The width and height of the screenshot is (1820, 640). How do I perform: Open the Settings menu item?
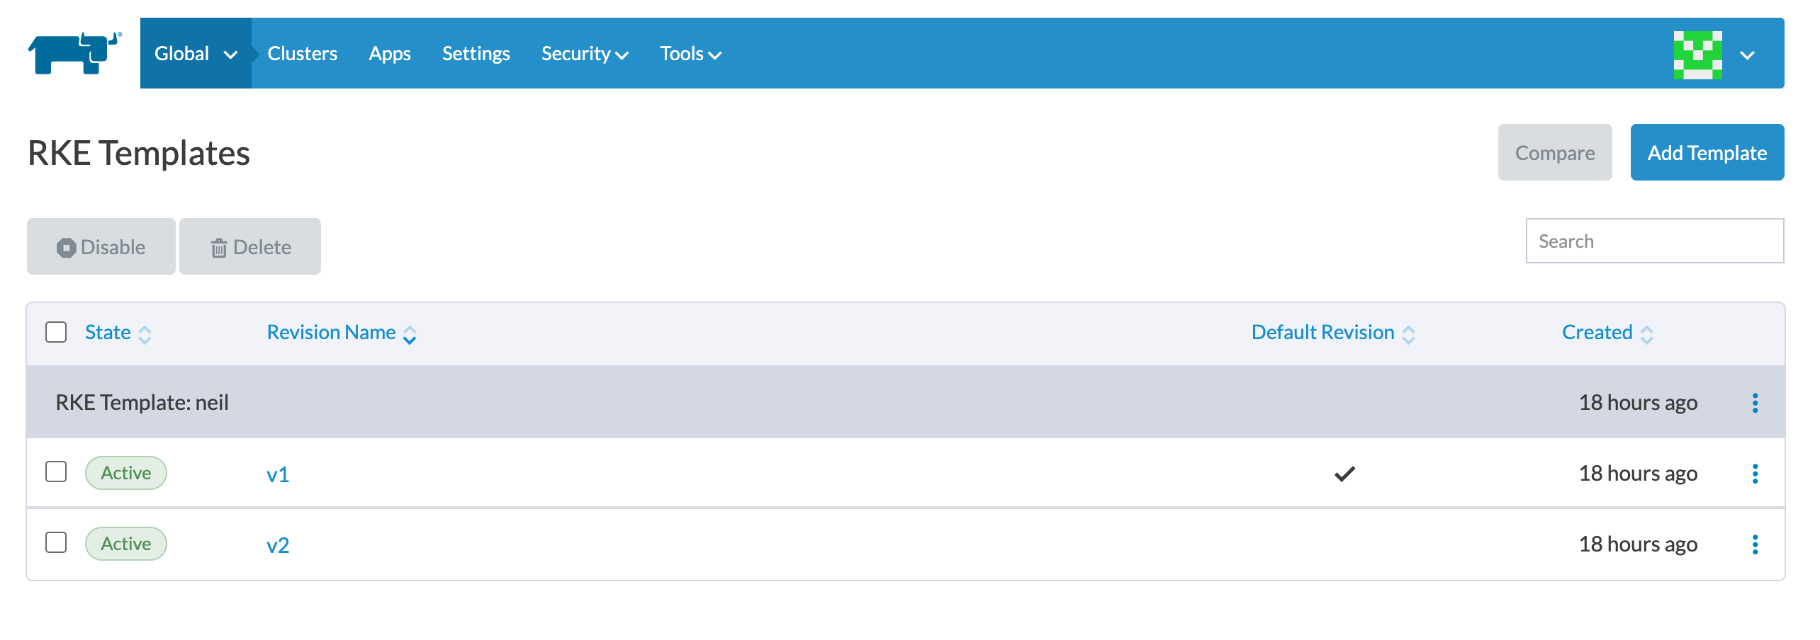476,53
